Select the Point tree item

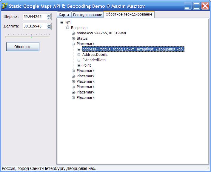[87, 65]
